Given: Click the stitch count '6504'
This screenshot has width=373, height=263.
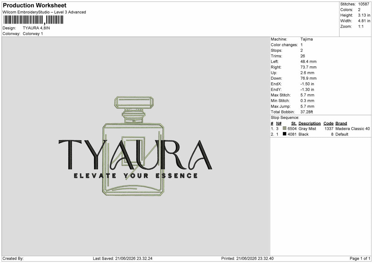Looking at the screenshot, I should point(292,129).
